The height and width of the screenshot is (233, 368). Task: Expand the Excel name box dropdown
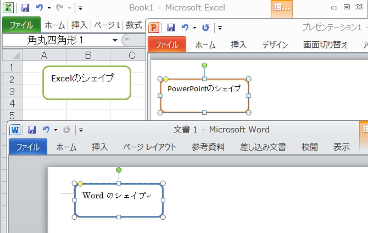click(115, 40)
